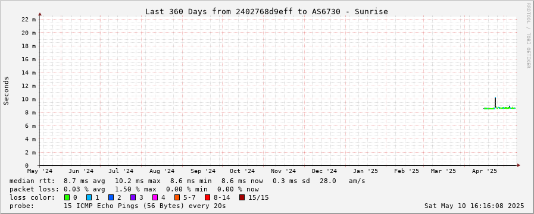Click the Seconds y-axis title
Viewport: 534px width, 214px height.
[6, 90]
